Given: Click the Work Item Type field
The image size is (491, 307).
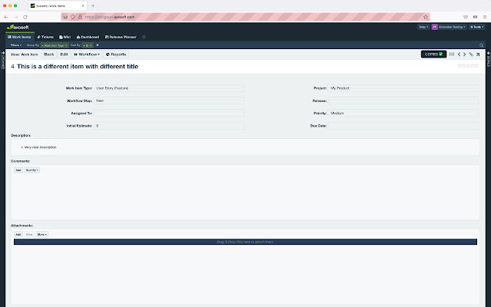Looking at the screenshot, I should point(169,88).
